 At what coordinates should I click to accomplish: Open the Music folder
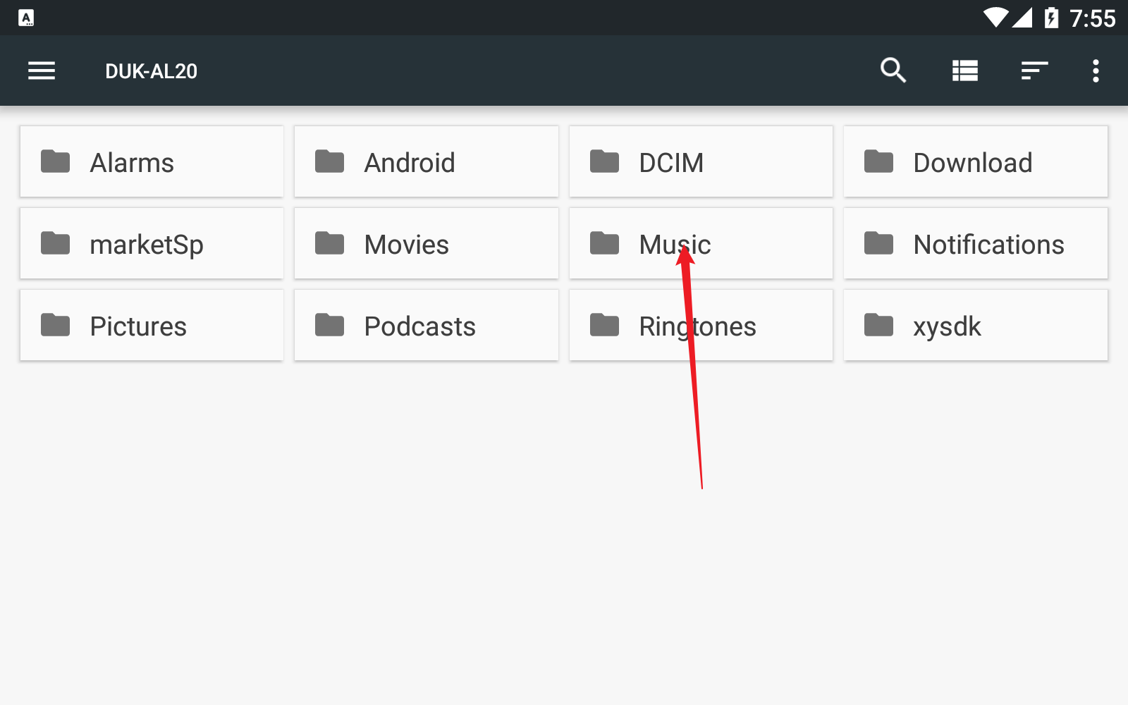click(701, 244)
